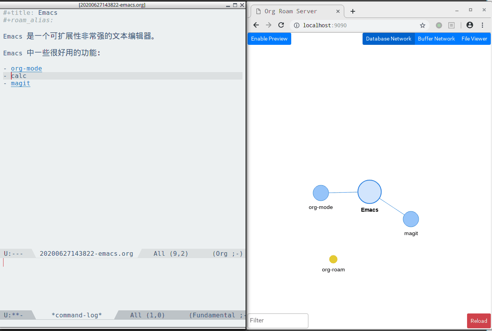
Task: Go forward in the browser
Action: tap(269, 25)
